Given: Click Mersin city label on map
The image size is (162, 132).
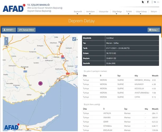Looking at the screenshot, I should (59, 78).
